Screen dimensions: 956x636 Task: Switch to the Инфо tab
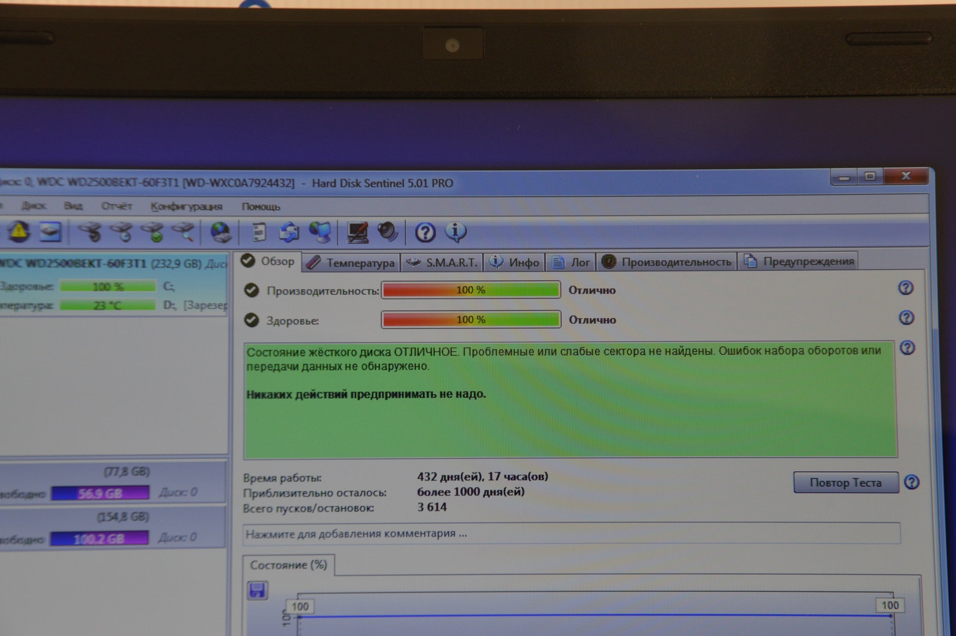pyautogui.click(x=514, y=262)
